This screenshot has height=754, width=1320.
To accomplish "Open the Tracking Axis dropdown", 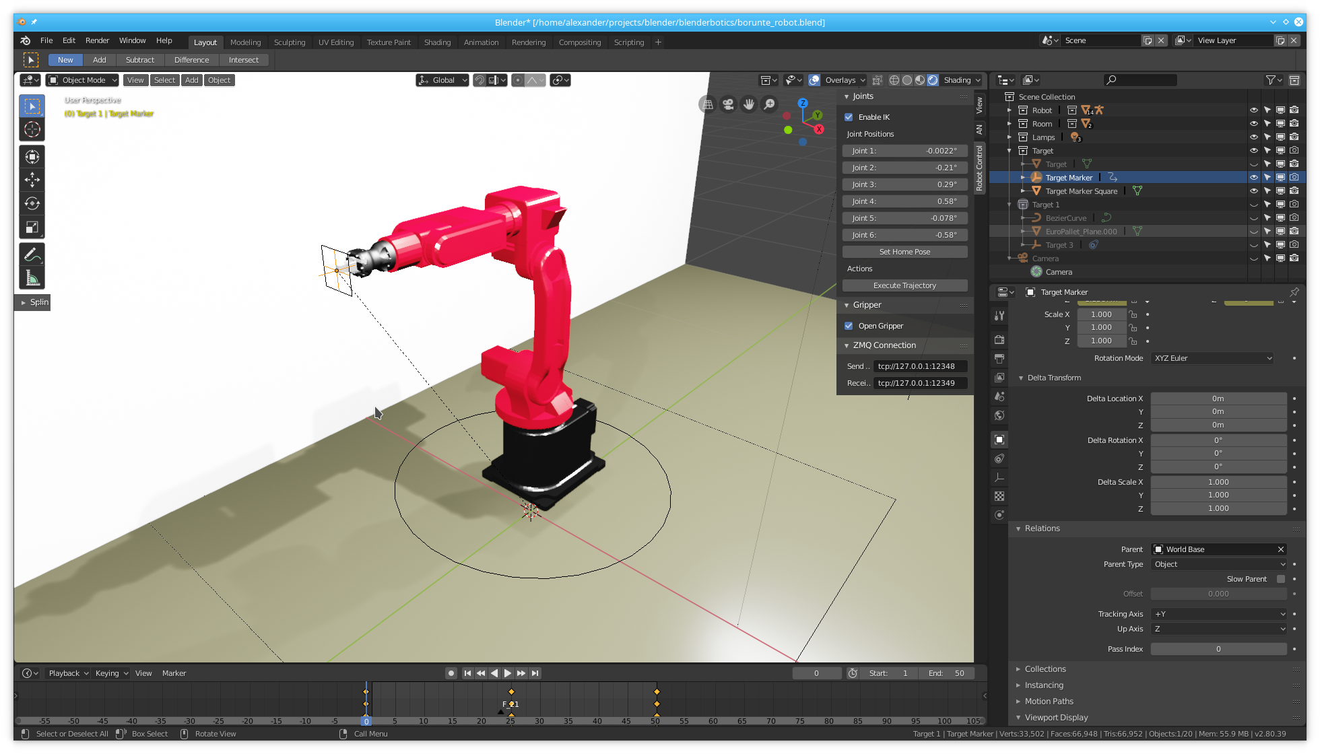I will coord(1219,614).
